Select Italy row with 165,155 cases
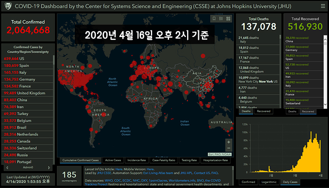The height and width of the screenshot is (188, 329). [x=27, y=72]
